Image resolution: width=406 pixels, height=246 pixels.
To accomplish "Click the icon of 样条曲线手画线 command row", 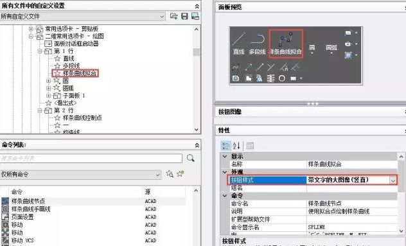I will (5, 209).
